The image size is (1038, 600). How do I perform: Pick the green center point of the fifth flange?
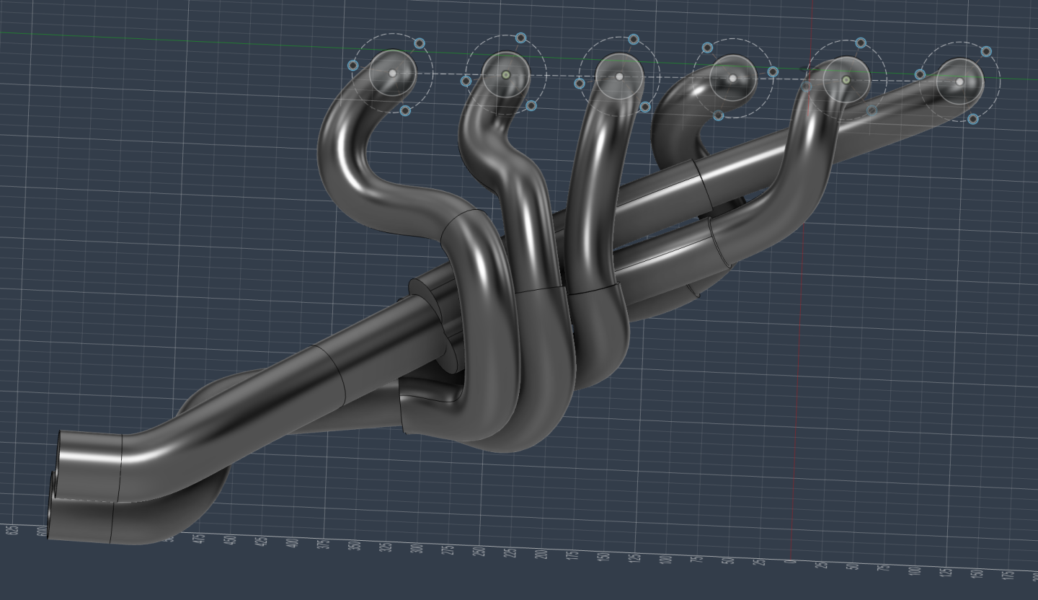[846, 80]
